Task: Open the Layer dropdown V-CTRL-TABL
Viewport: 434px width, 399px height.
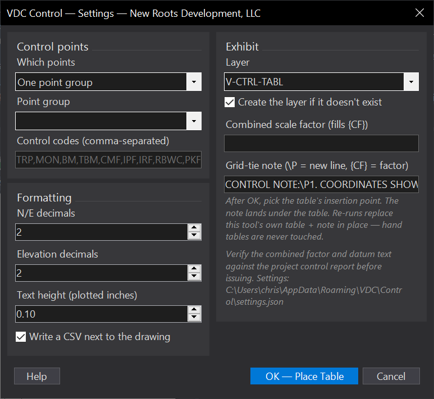Action: tap(321, 82)
